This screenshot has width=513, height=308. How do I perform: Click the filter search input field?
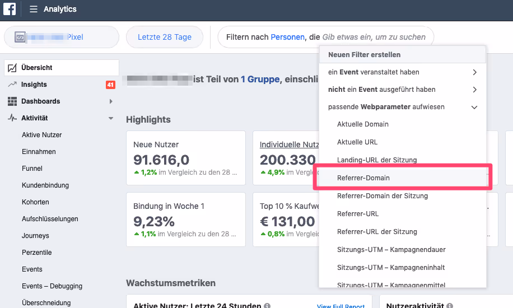[x=374, y=37]
